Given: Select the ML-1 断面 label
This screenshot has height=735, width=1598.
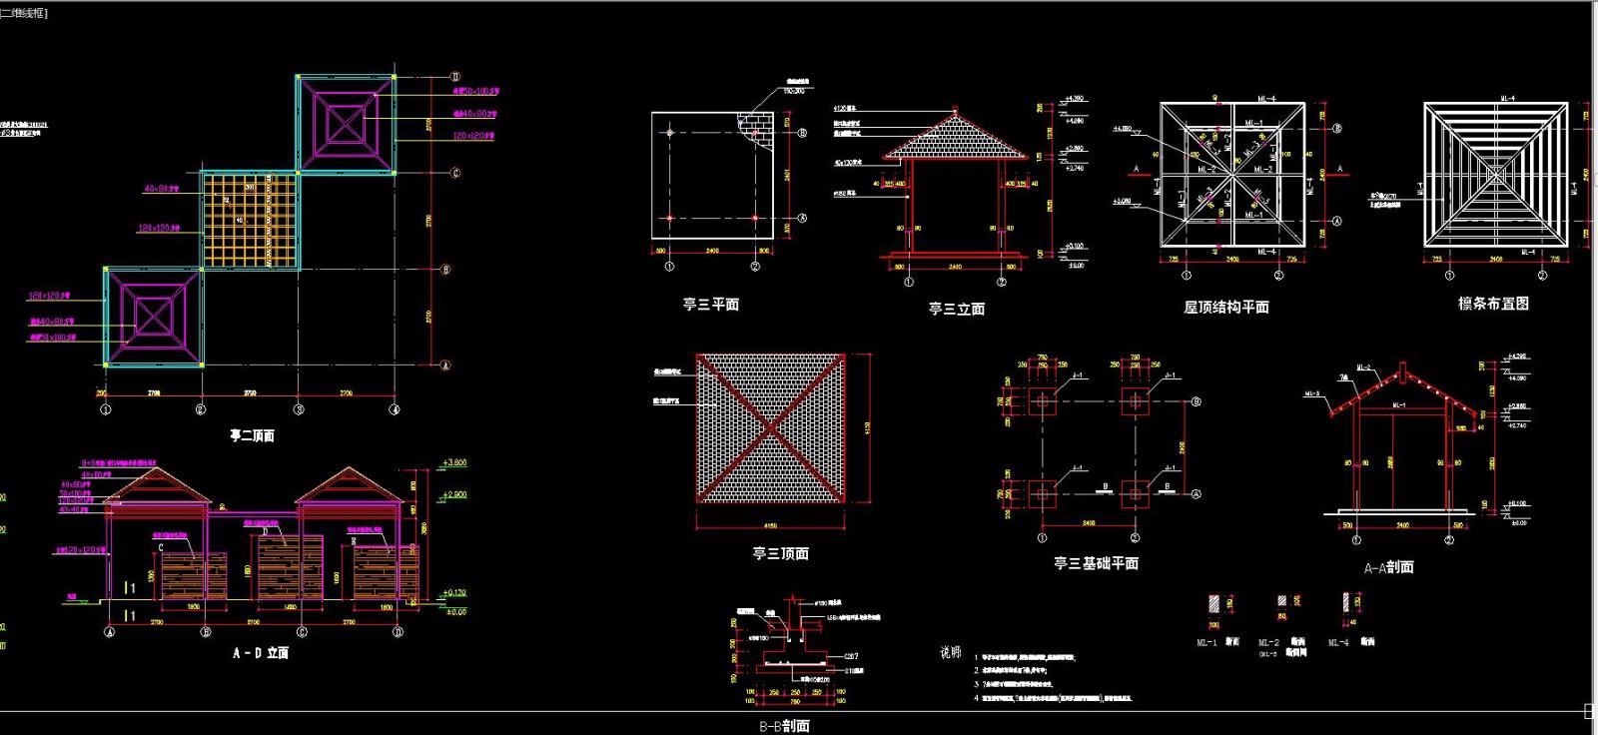Looking at the screenshot, I should (1217, 642).
